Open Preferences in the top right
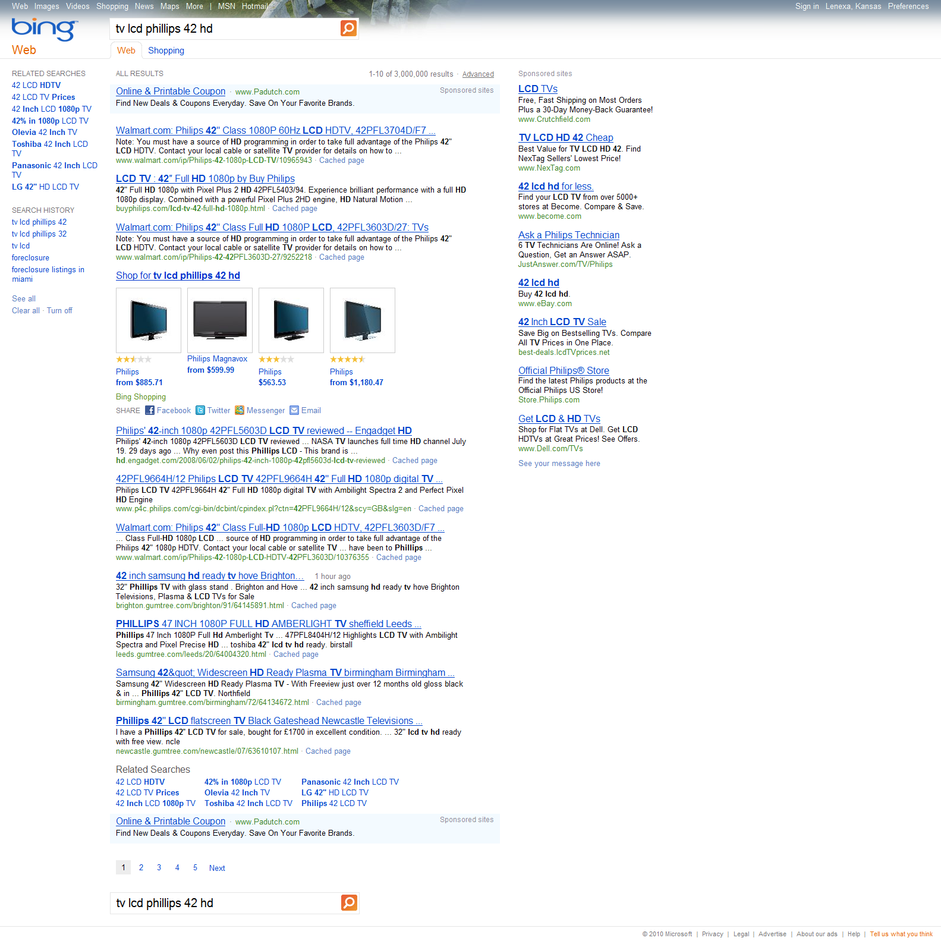This screenshot has width=941, height=941. pos(908,6)
